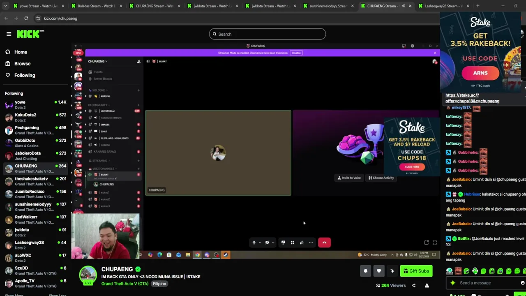
Task: Click the Steam icon on streamed taskbar
Action: pyautogui.click(x=225, y=255)
